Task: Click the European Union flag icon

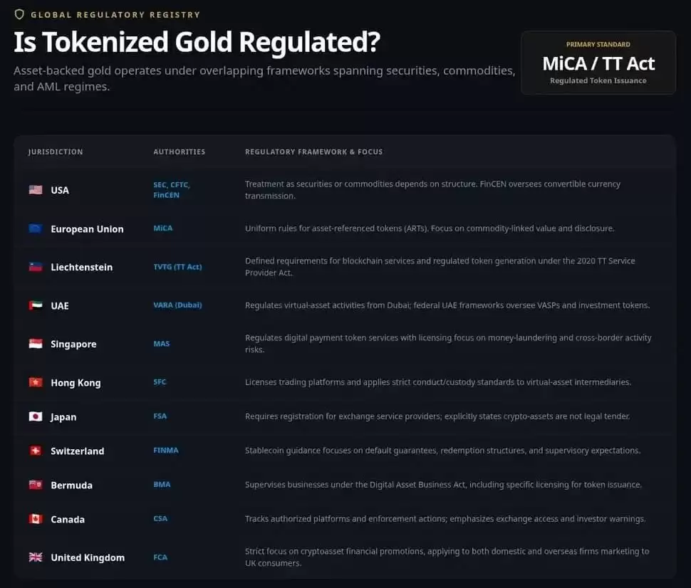Action: 36,229
